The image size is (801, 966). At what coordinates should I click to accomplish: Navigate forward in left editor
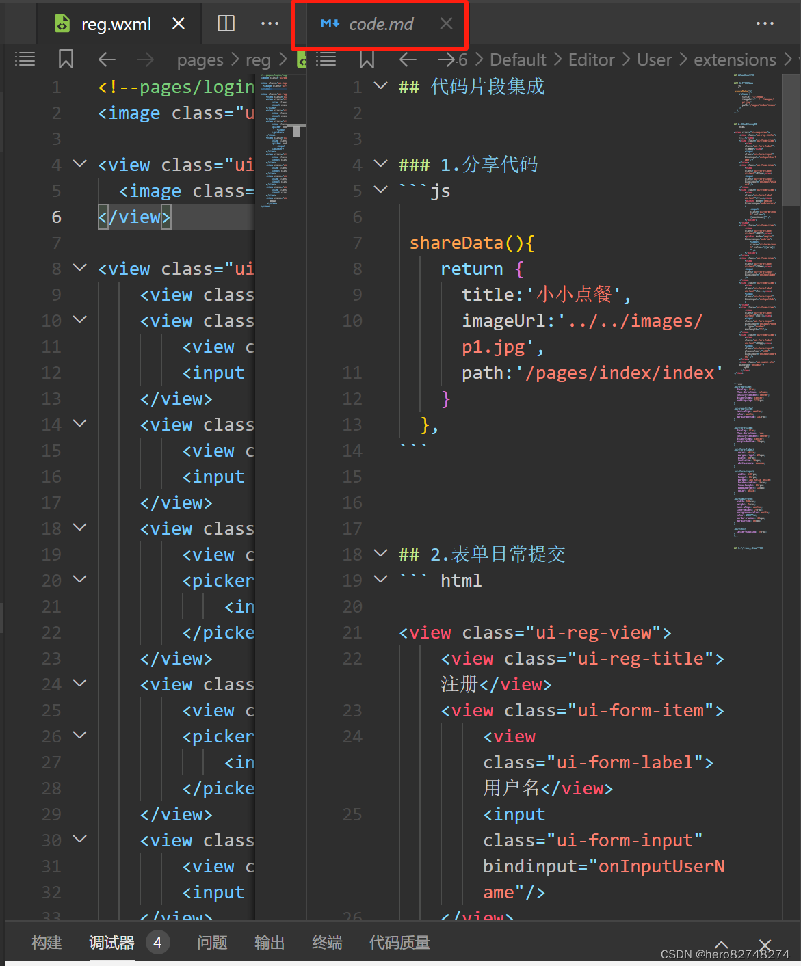(x=145, y=59)
